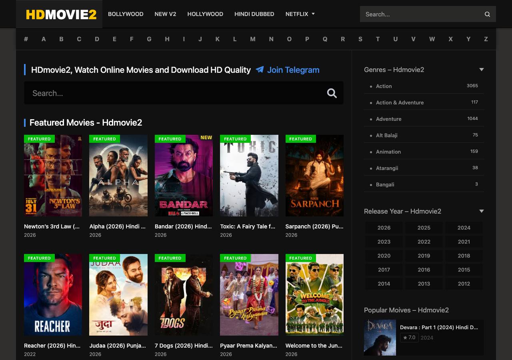Open the Newton's 3rd Law poster

[53, 176]
